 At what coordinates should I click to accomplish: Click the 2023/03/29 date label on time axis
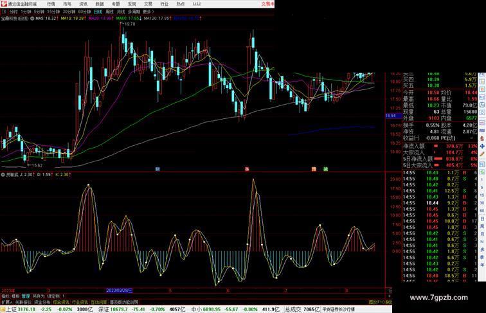click(x=120, y=291)
